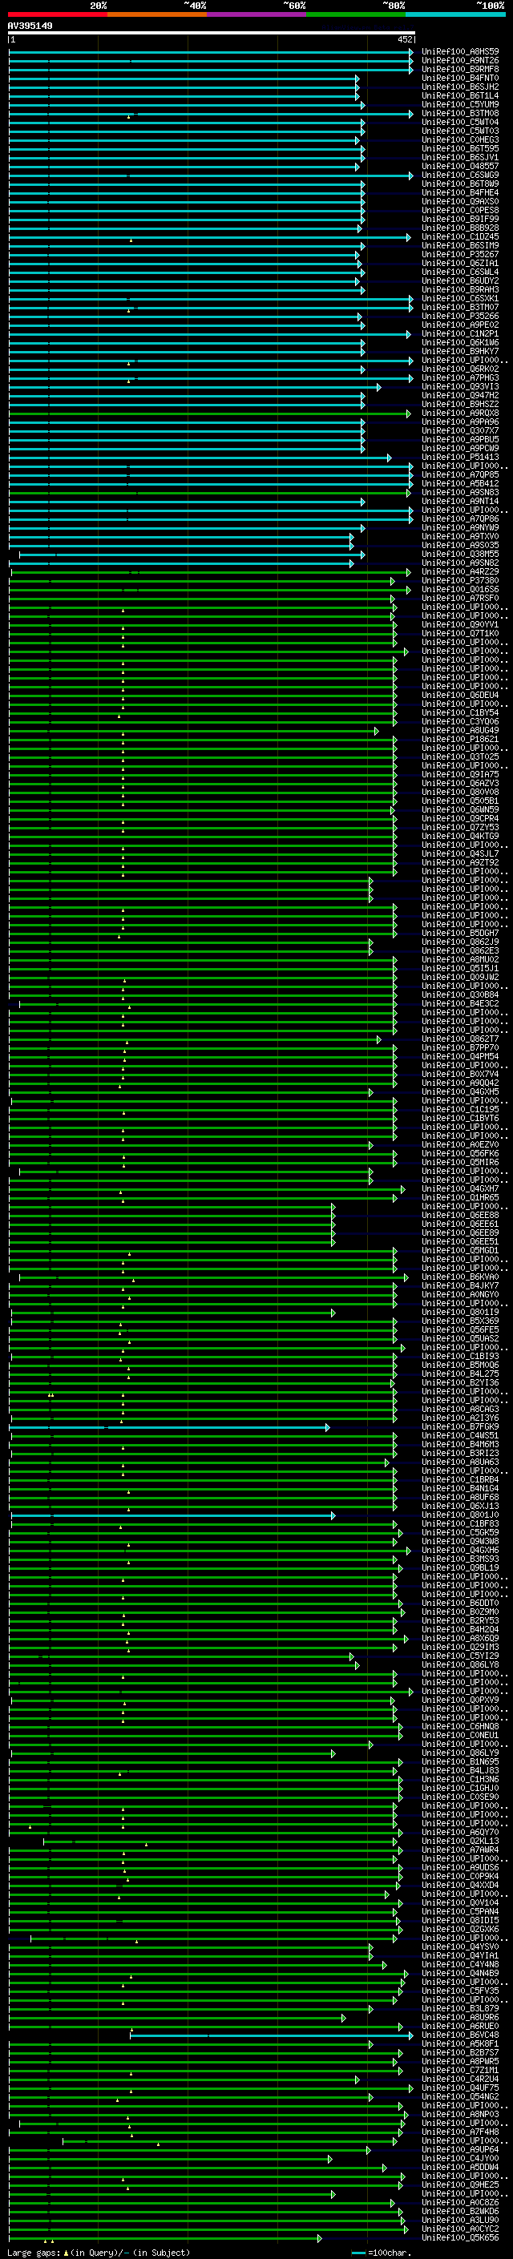Click the UniRef100_Q4N4B9 label
513x2259 pixels.
pos(460,1973)
